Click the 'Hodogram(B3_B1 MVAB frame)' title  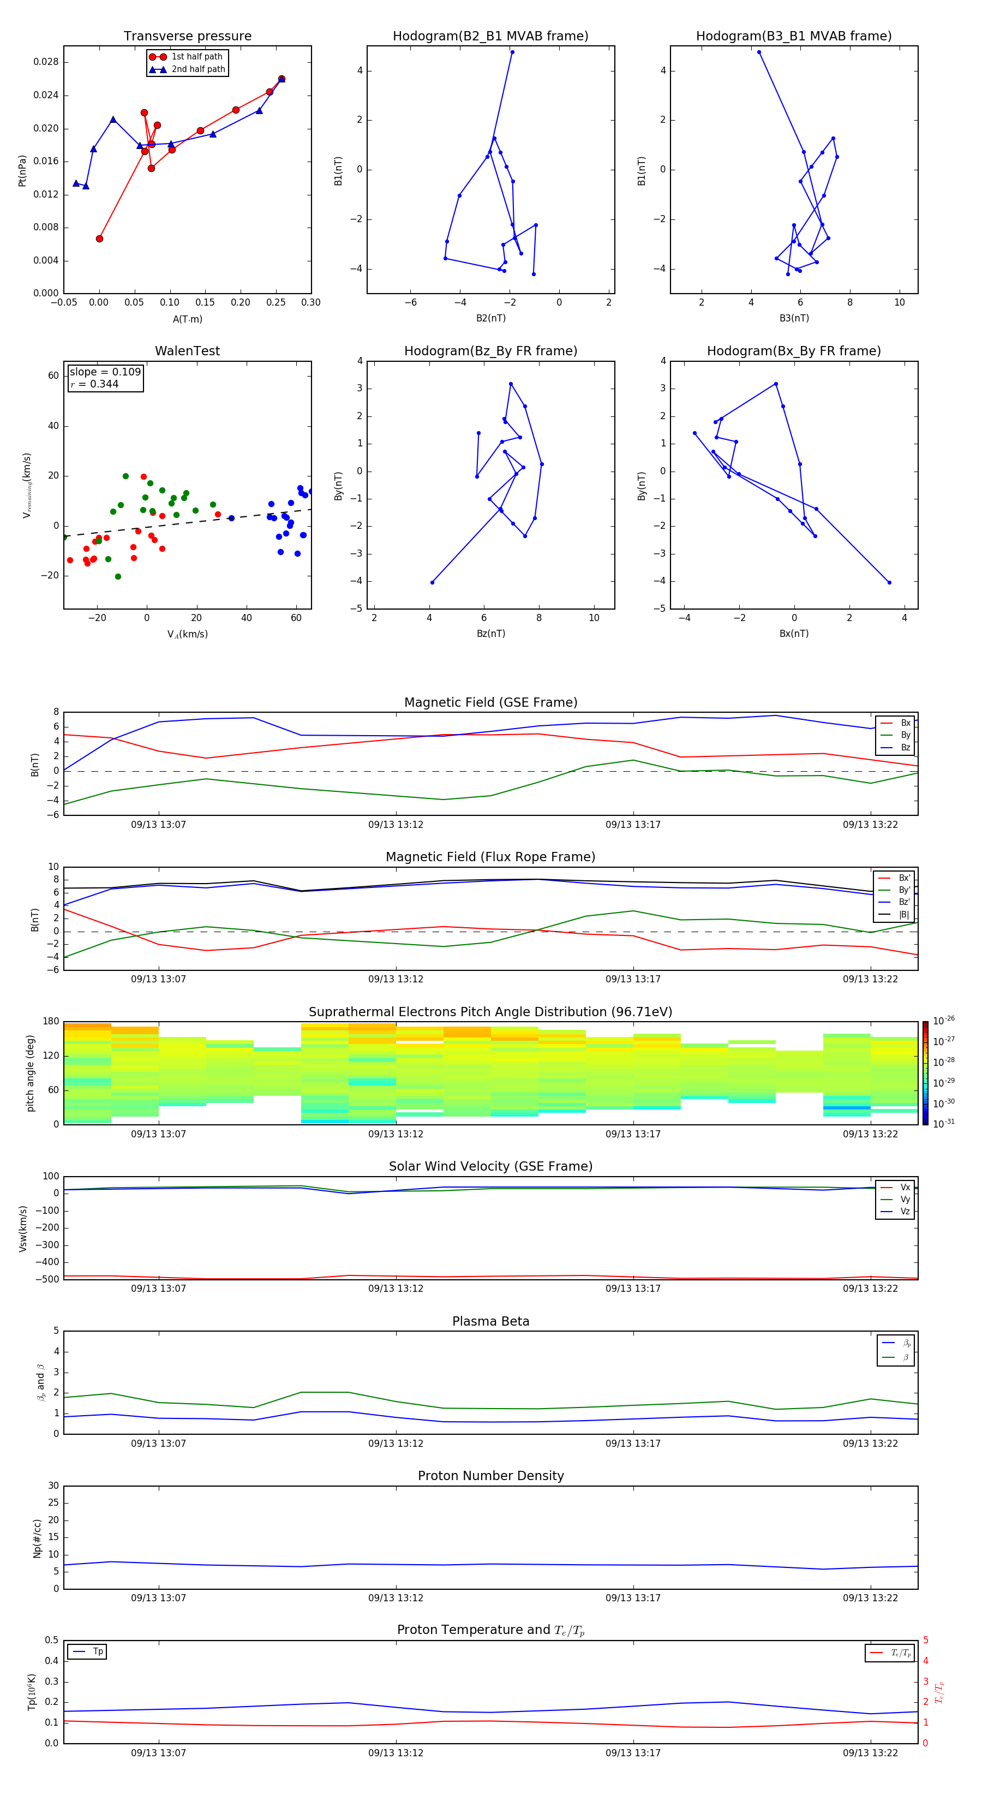pyautogui.click(x=794, y=35)
